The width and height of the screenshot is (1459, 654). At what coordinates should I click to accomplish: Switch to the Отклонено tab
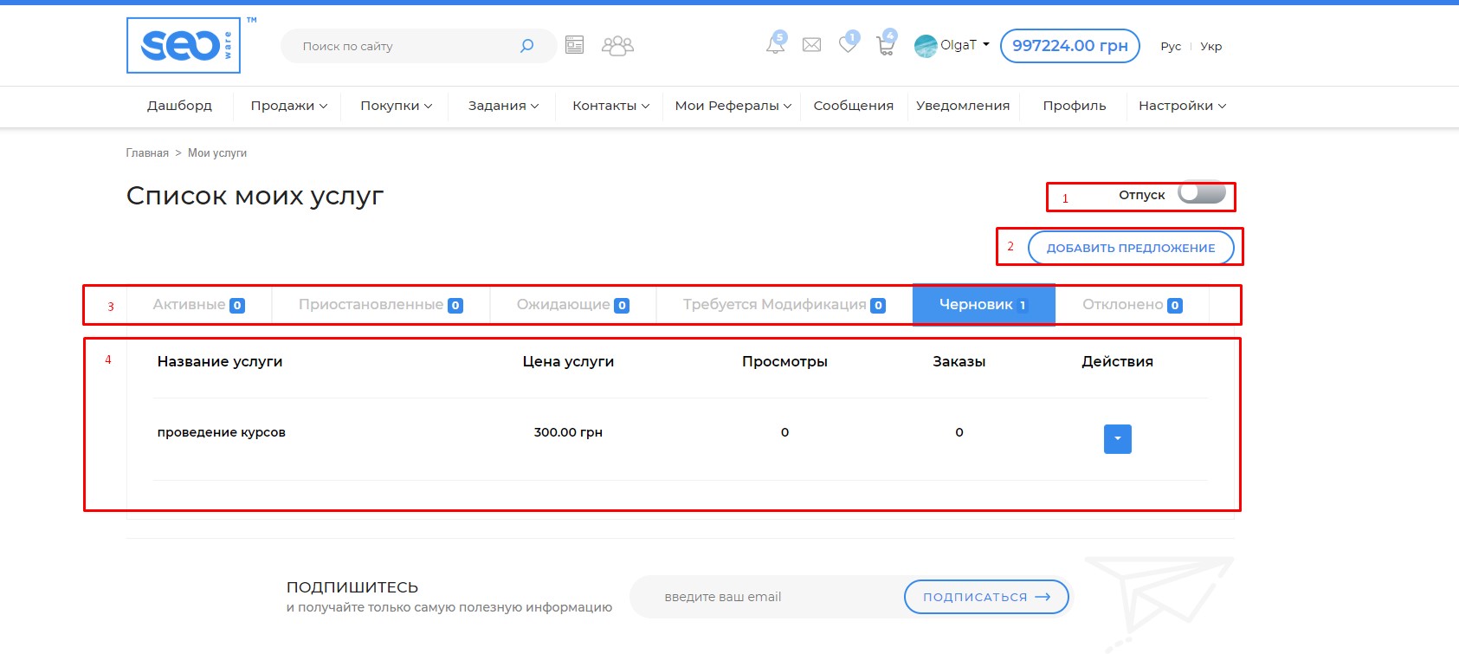(1131, 305)
